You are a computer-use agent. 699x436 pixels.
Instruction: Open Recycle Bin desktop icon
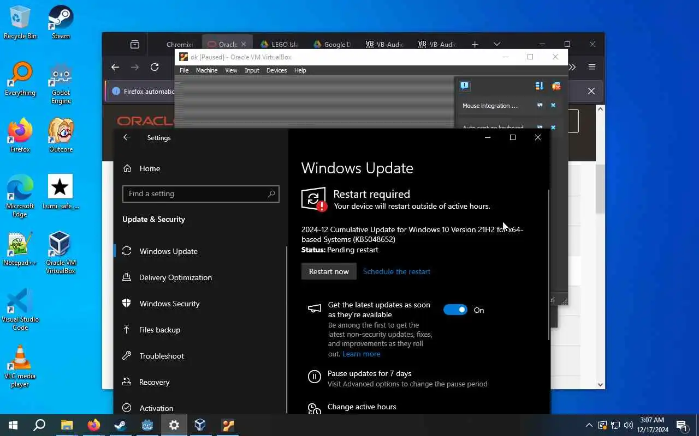click(20, 23)
